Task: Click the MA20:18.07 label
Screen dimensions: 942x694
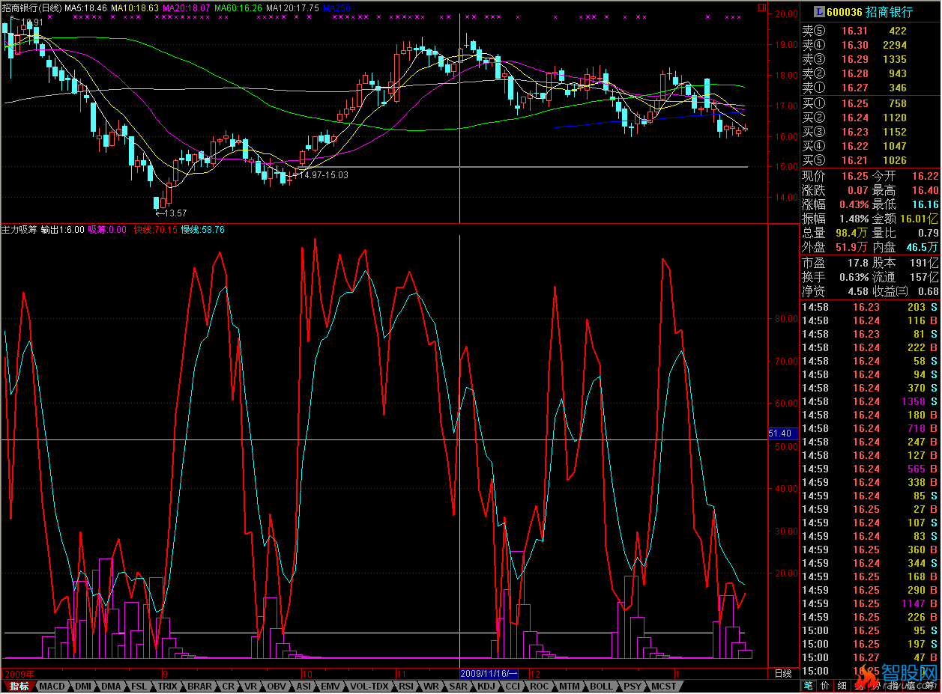Action: coord(187,7)
